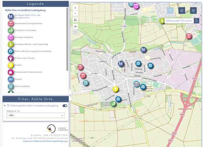Return to the map's home extent
This screenshot has height=147, width=203.
point(75,20)
